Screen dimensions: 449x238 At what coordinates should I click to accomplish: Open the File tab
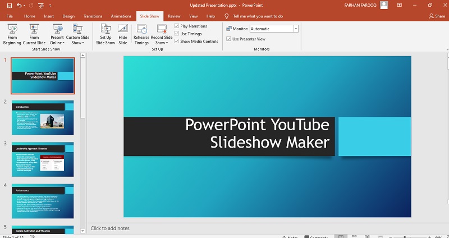10,16
